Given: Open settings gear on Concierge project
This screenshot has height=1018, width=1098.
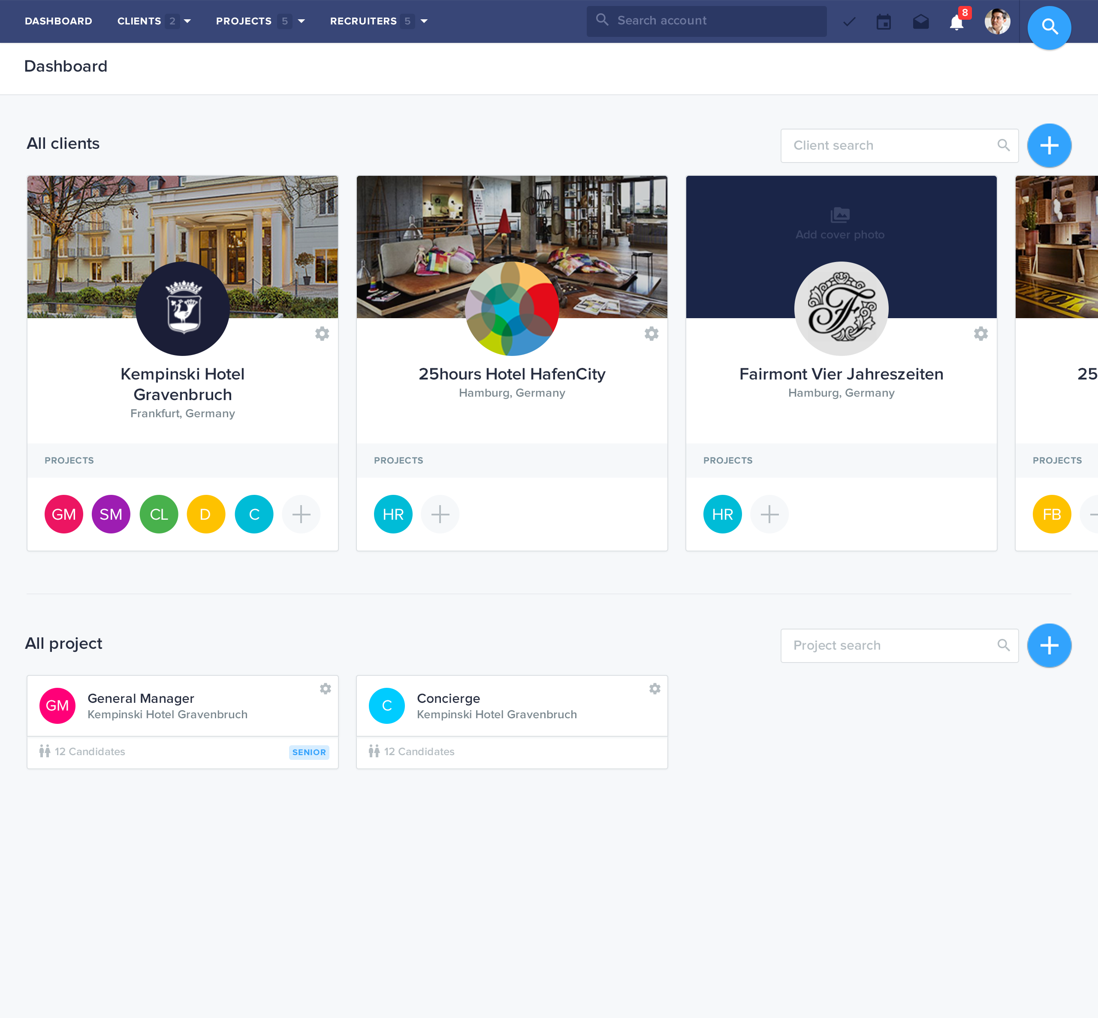Looking at the screenshot, I should tap(655, 689).
